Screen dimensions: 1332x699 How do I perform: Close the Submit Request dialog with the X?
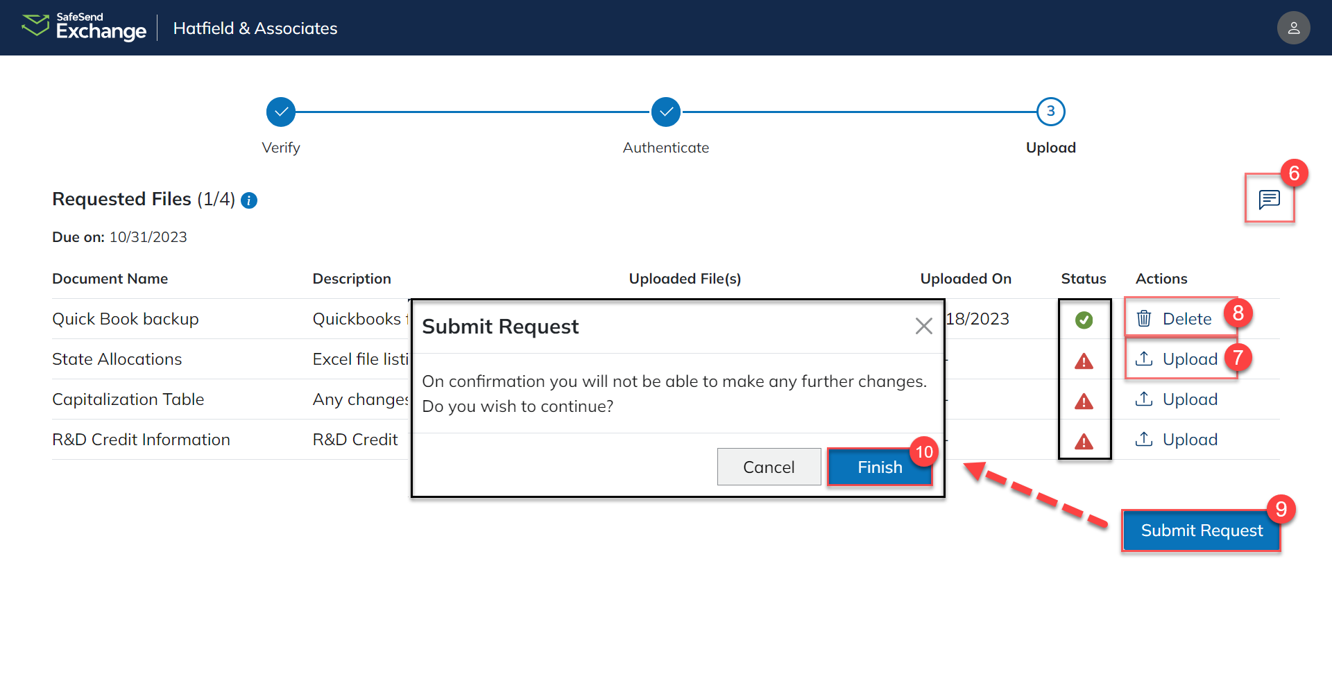pos(923,326)
